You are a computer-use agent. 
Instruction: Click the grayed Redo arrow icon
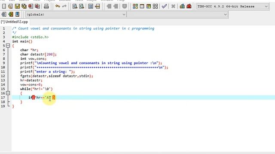click(x=64, y=6)
